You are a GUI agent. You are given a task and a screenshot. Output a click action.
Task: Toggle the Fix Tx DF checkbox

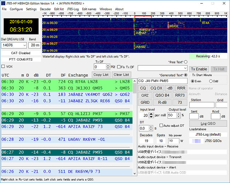pos(119,67)
